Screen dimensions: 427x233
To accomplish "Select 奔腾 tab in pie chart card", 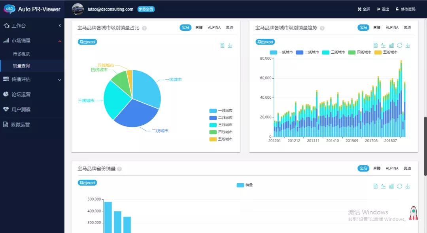I will click(x=199, y=28).
